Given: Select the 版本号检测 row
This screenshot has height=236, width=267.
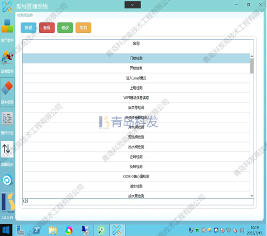Looking at the screenshot, I should [x=136, y=107].
